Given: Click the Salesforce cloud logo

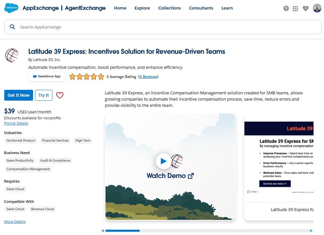Looking at the screenshot, I should pyautogui.click(x=11, y=8).
